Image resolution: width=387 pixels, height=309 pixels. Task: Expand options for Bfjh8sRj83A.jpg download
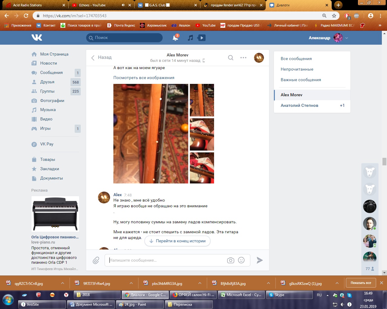268,283
